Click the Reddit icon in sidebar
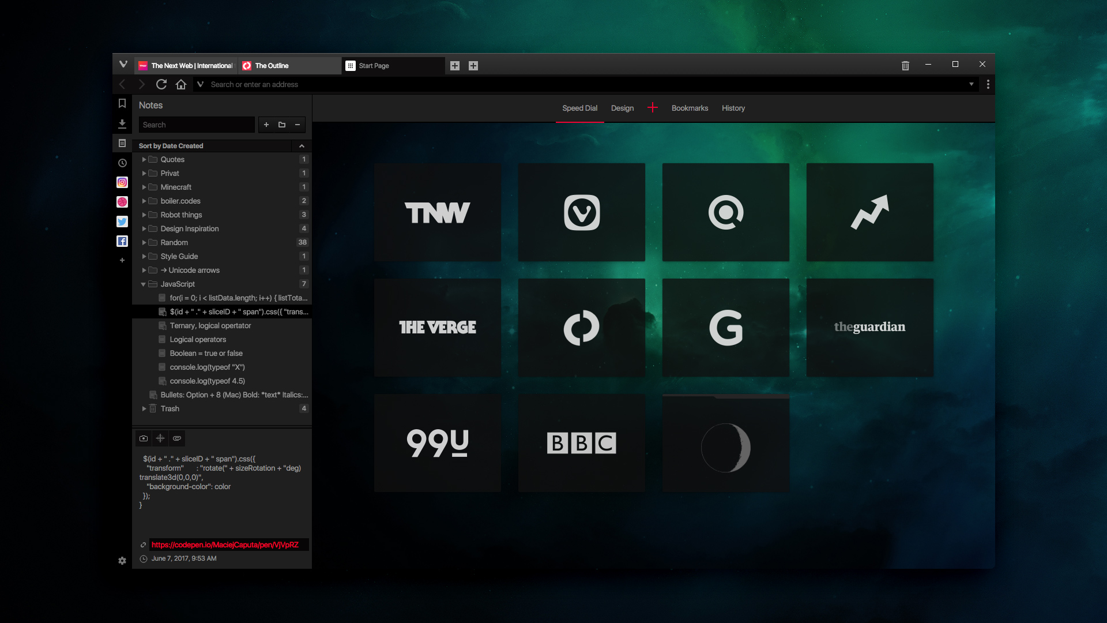Image resolution: width=1107 pixels, height=623 pixels. click(121, 201)
